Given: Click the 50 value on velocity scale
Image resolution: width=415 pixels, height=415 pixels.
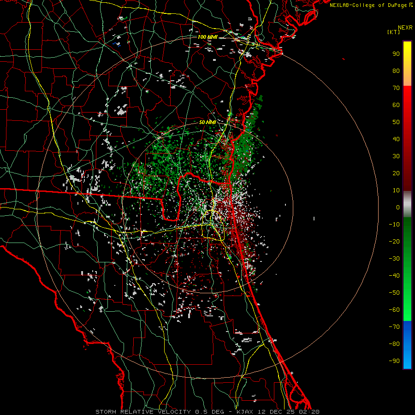Looking at the screenshot, I should click(x=396, y=122).
